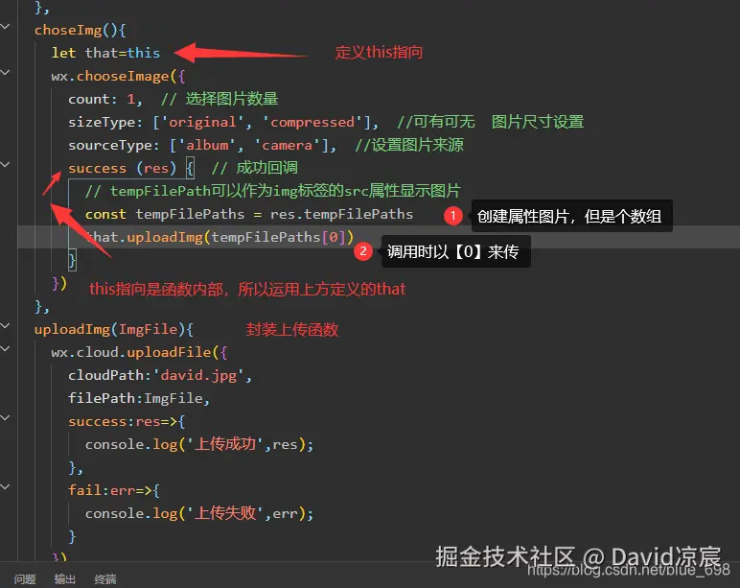
Task: Click the chooseImage method name
Action: (123, 76)
